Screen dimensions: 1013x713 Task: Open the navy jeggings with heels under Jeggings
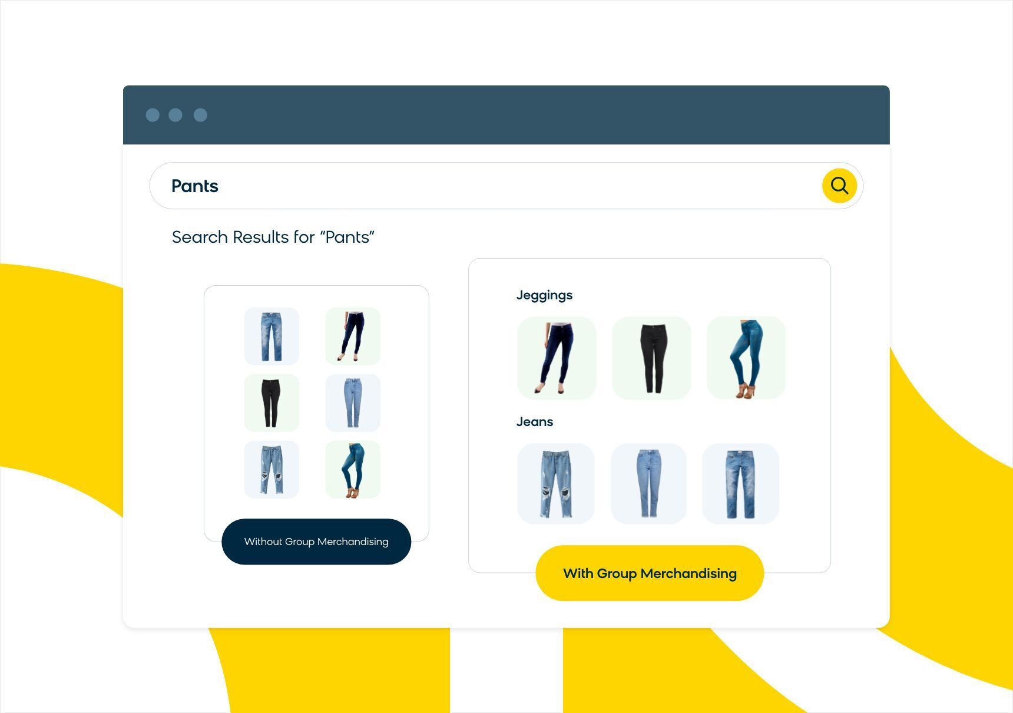point(557,358)
